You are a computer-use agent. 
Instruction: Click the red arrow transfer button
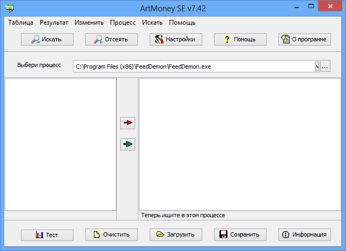128,123
